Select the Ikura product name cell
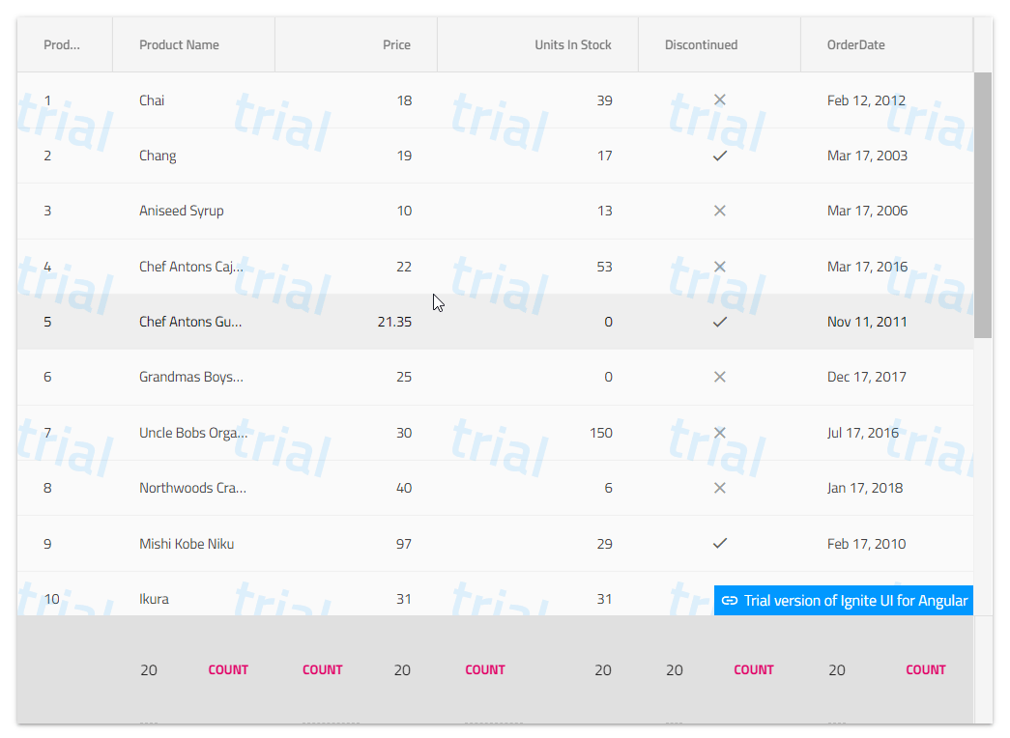The image size is (1010, 738). pos(154,599)
